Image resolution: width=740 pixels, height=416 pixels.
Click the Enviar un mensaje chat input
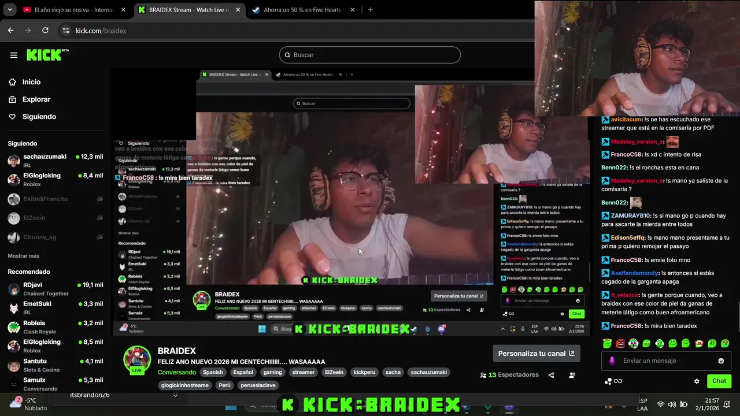tap(666, 361)
